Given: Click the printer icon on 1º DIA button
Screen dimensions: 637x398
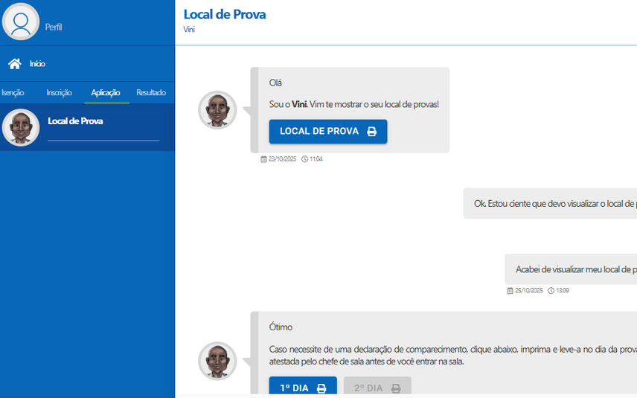Looking at the screenshot, I should point(321,388).
